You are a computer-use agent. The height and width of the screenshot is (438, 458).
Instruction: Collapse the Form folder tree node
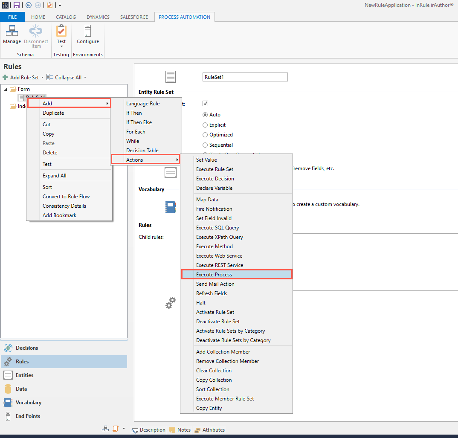[x=5, y=89]
